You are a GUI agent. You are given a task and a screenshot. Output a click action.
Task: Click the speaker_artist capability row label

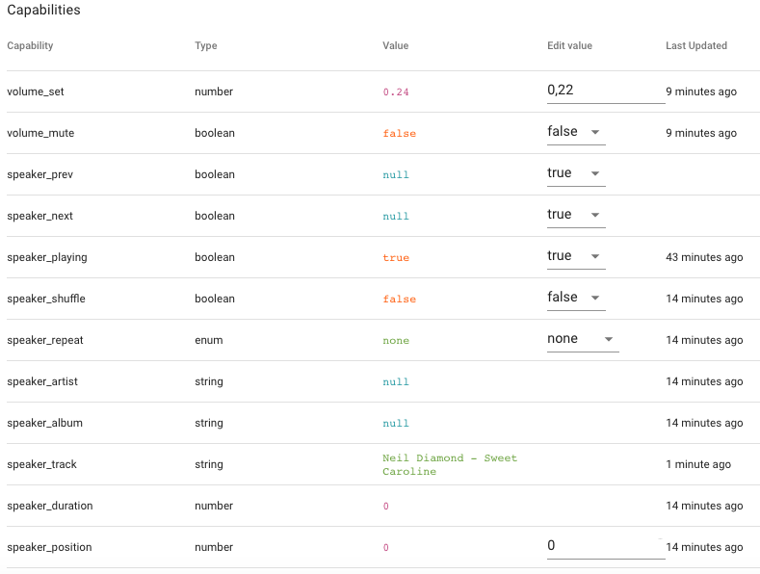(x=42, y=381)
